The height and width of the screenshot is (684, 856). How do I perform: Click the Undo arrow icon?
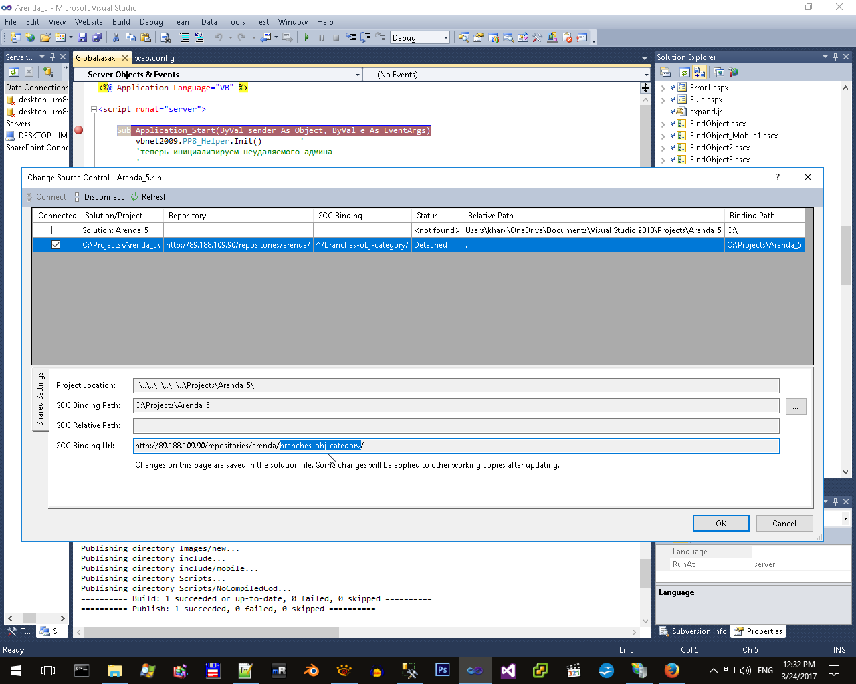point(218,38)
